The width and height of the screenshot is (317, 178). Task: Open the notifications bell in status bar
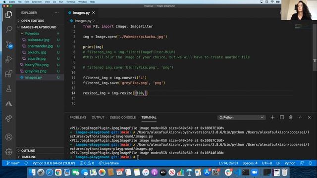click(x=310, y=163)
